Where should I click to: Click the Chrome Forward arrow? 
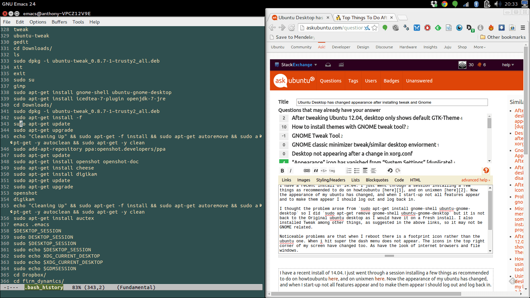pos(282,27)
